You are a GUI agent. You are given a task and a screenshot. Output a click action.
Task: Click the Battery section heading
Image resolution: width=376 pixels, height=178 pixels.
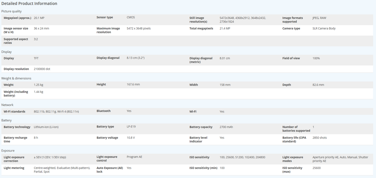click(x=7, y=120)
